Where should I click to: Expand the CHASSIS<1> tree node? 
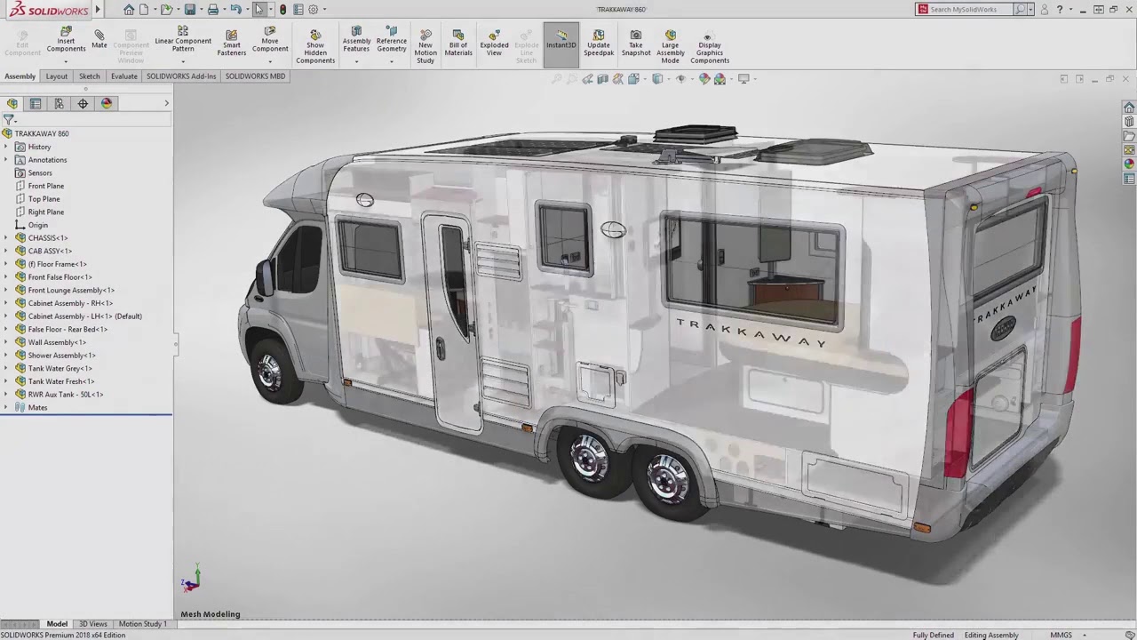[6, 238]
